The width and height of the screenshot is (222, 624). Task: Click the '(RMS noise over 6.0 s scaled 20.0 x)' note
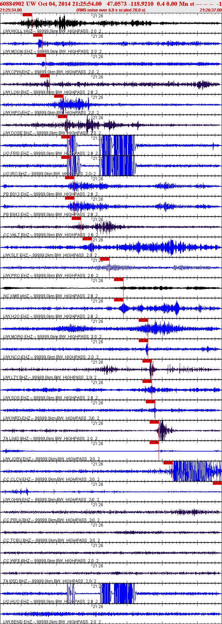click(x=111, y=10)
